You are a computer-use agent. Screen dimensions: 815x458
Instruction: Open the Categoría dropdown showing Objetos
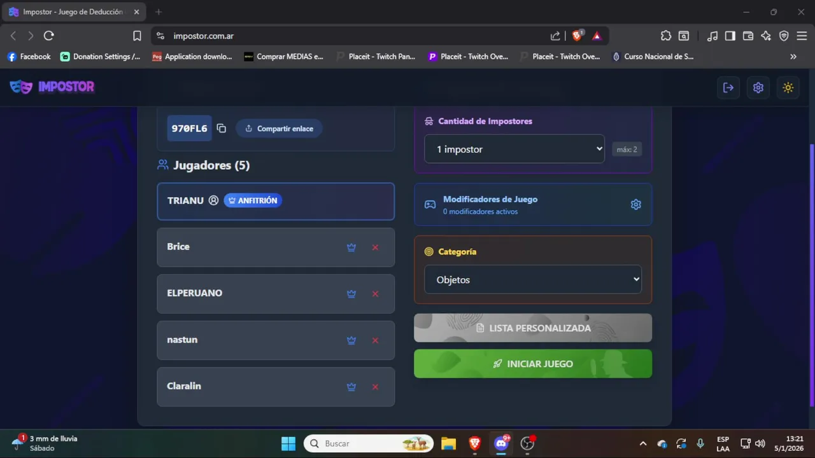click(533, 279)
